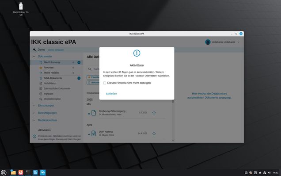Viewport: 281px width, 176px height.
Task: Open the 'Datenträger 16 GB' desktop icon
Action: coord(21,9)
